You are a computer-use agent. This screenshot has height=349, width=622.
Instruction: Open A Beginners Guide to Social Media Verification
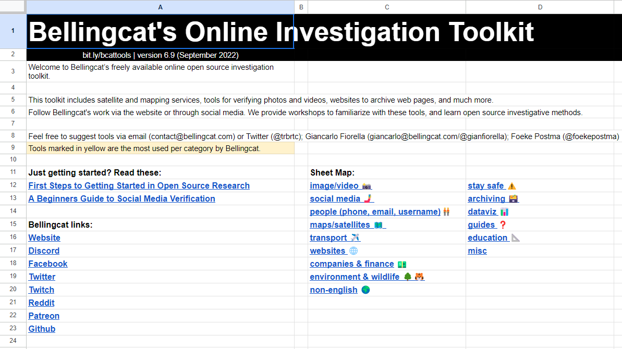click(x=122, y=199)
